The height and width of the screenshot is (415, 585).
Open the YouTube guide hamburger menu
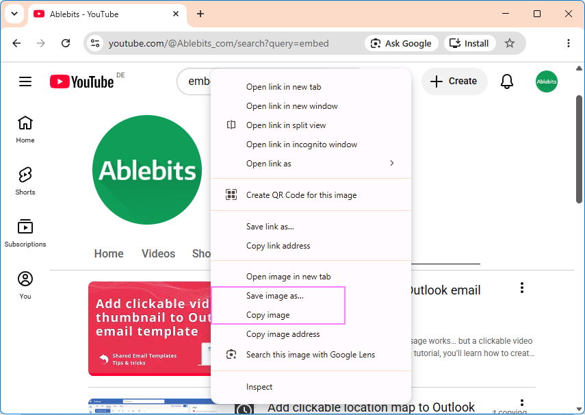coord(25,81)
